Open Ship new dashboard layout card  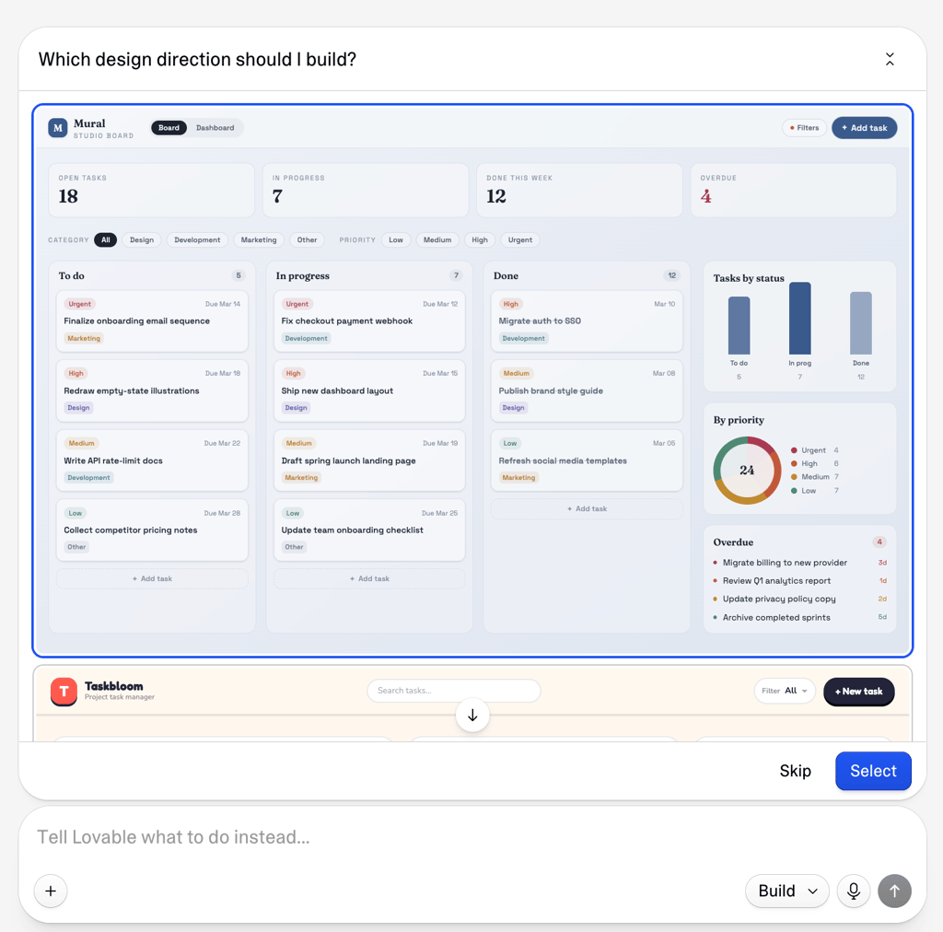click(369, 390)
